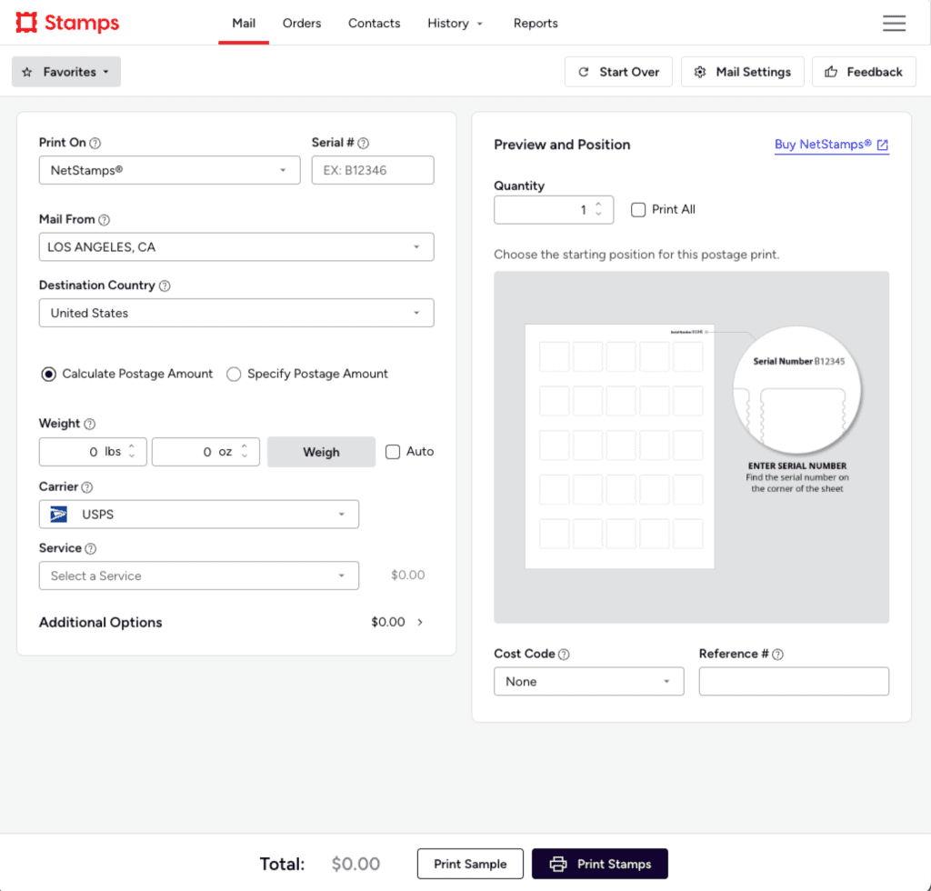Enable the Auto weigh checkbox
Image resolution: width=931 pixels, height=891 pixels.
click(393, 452)
